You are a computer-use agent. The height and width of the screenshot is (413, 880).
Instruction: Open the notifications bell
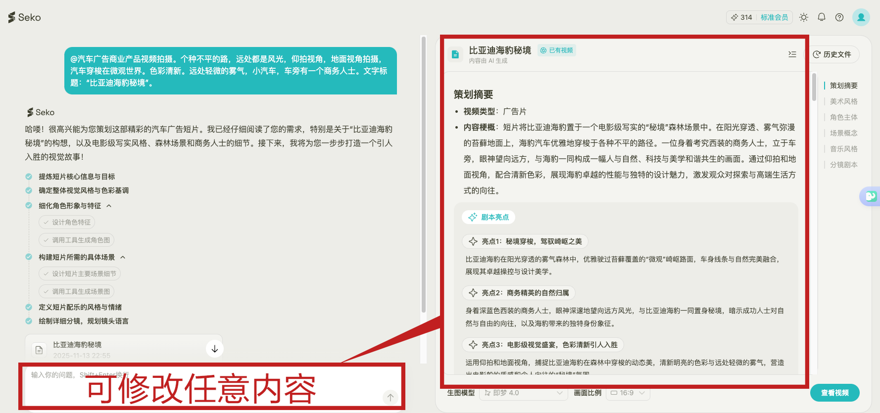[822, 17]
